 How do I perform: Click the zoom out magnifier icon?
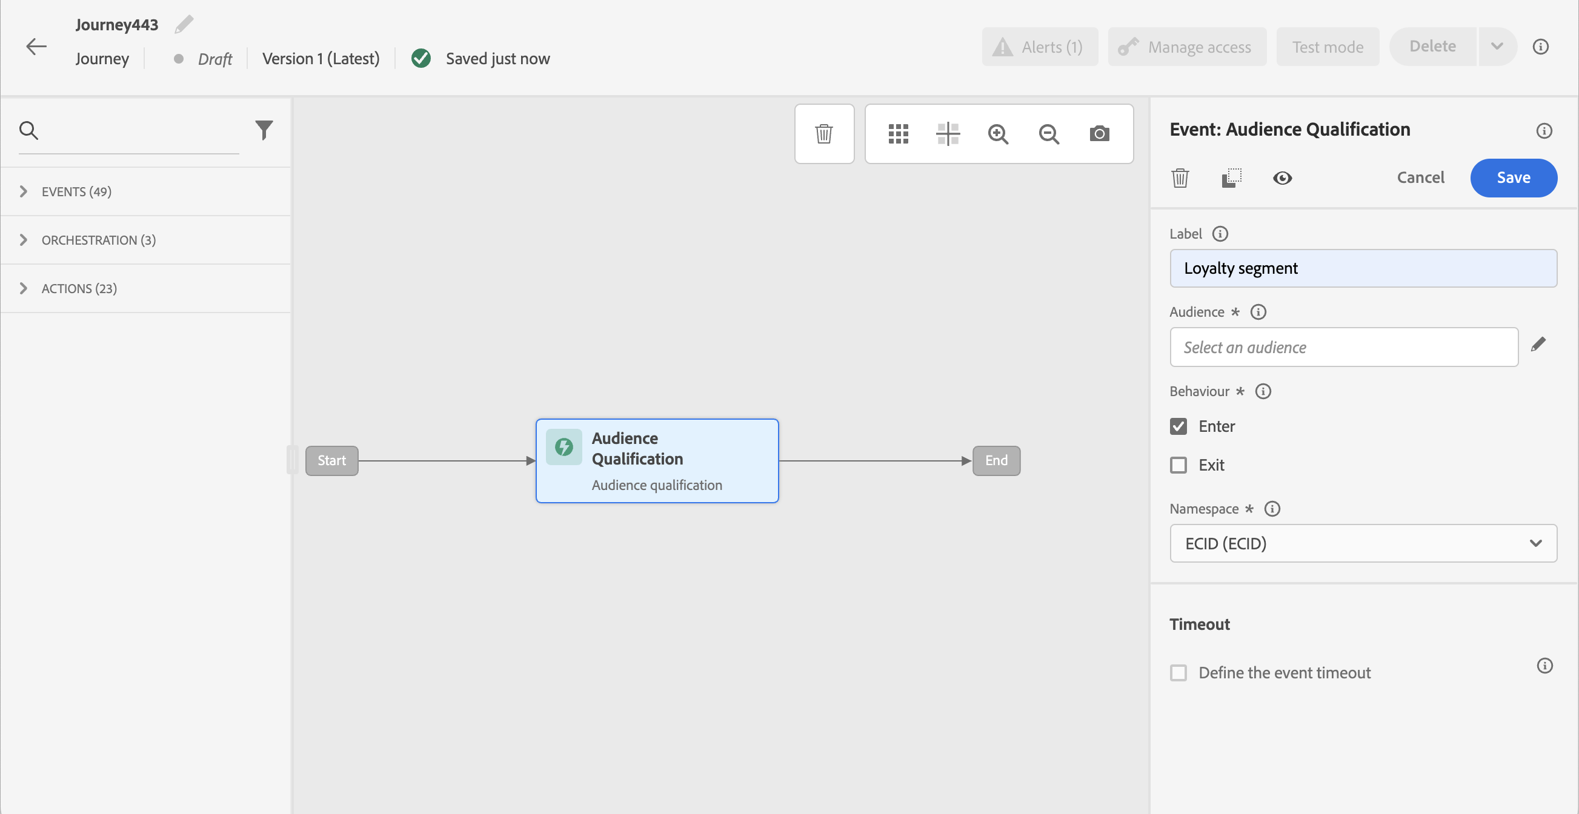pos(1049,133)
